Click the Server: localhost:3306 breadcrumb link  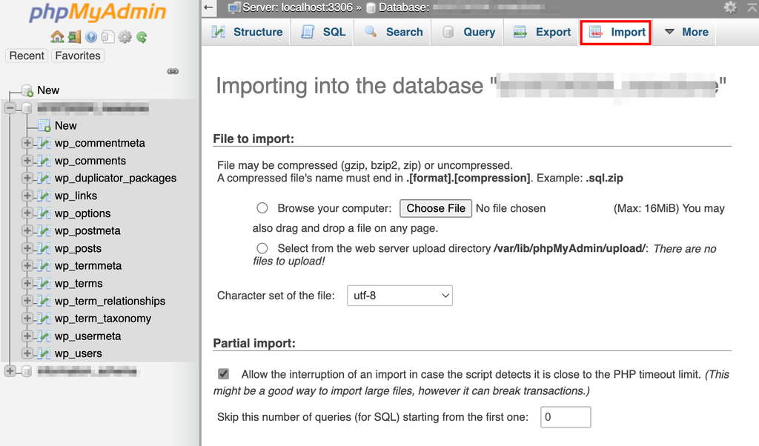[297, 7]
